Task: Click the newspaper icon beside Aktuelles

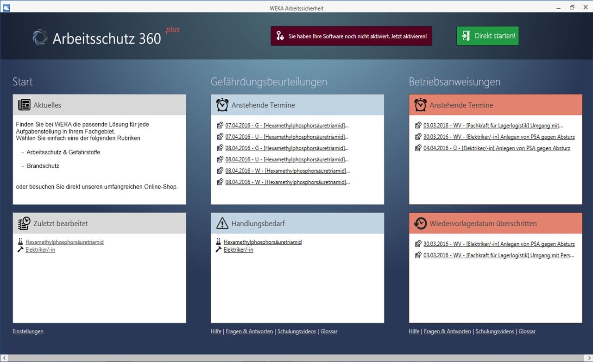Action: (x=24, y=105)
